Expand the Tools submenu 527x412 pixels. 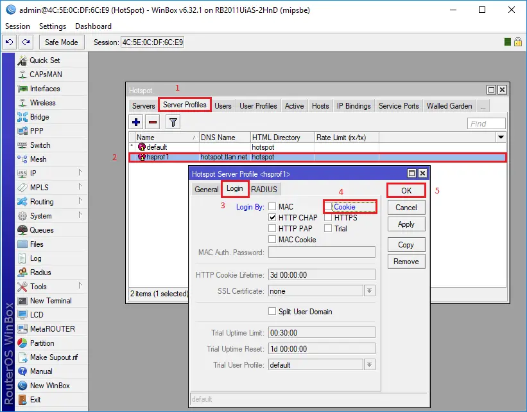pos(80,286)
